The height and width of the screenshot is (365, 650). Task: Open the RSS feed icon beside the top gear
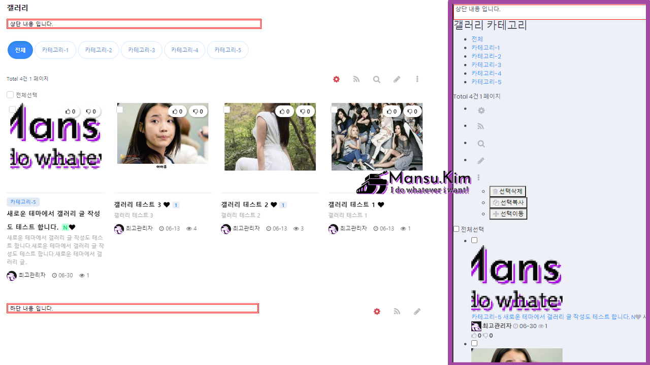pyautogui.click(x=356, y=79)
